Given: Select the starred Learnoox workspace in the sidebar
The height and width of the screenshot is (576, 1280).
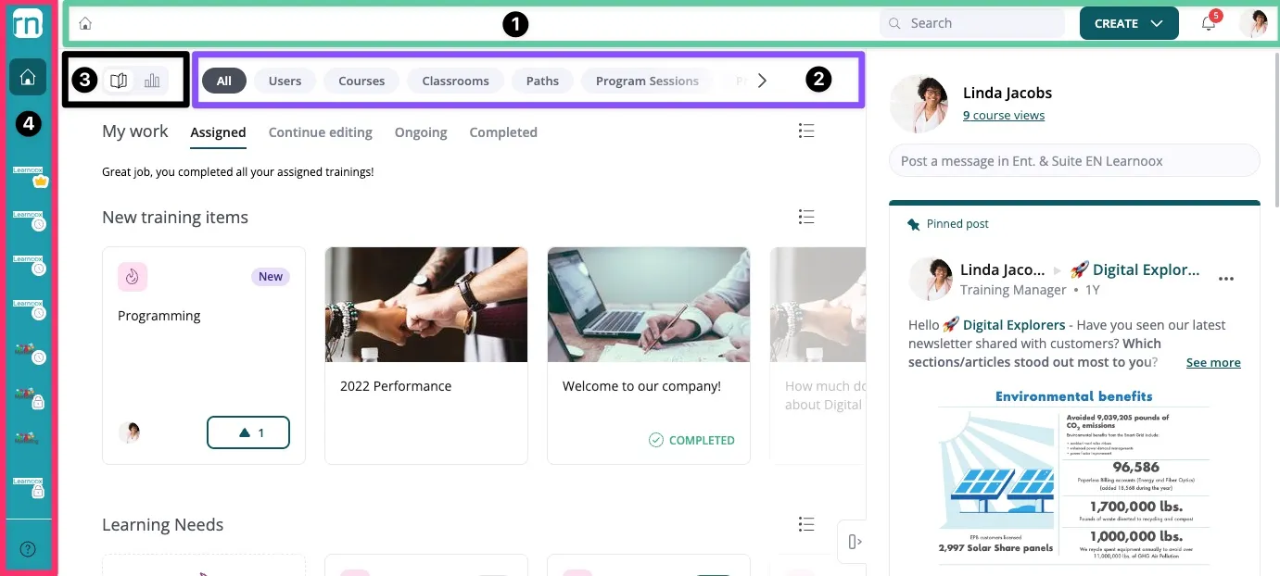Looking at the screenshot, I should [x=28, y=170].
